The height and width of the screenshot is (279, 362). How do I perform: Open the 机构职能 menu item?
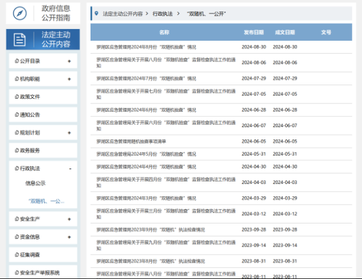pos(43,79)
